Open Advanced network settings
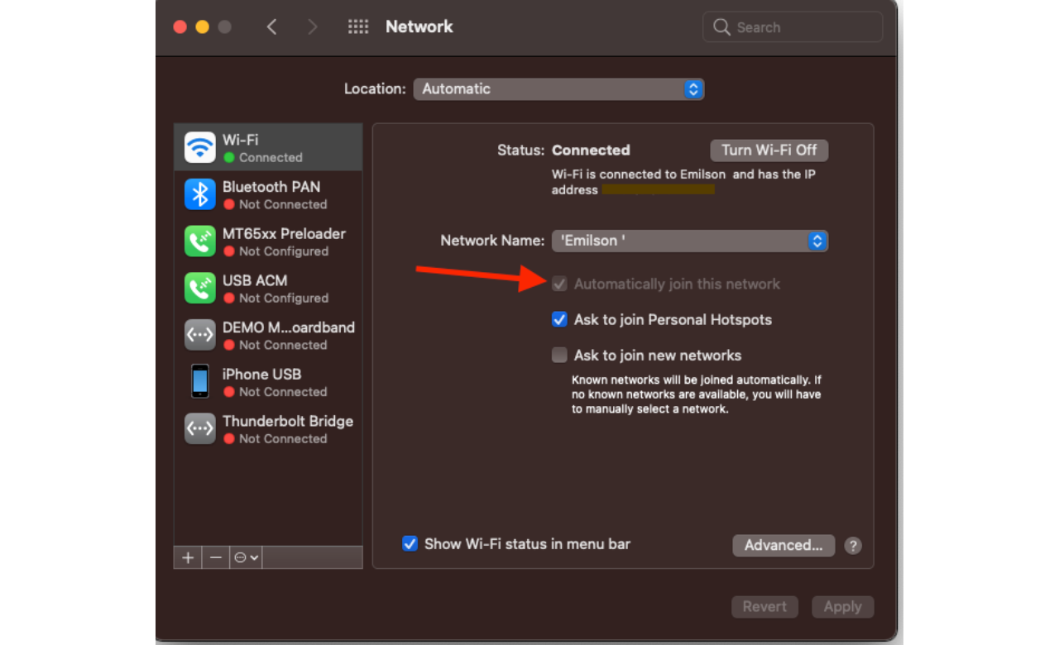Screen dimensions: 1059x645 pyautogui.click(x=783, y=546)
